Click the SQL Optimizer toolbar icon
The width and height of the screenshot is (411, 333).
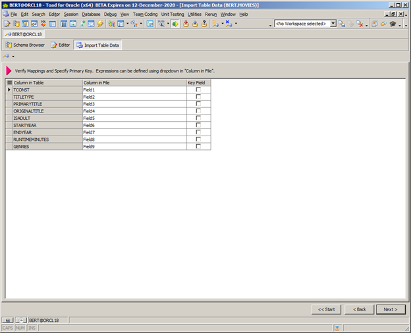(x=43, y=24)
